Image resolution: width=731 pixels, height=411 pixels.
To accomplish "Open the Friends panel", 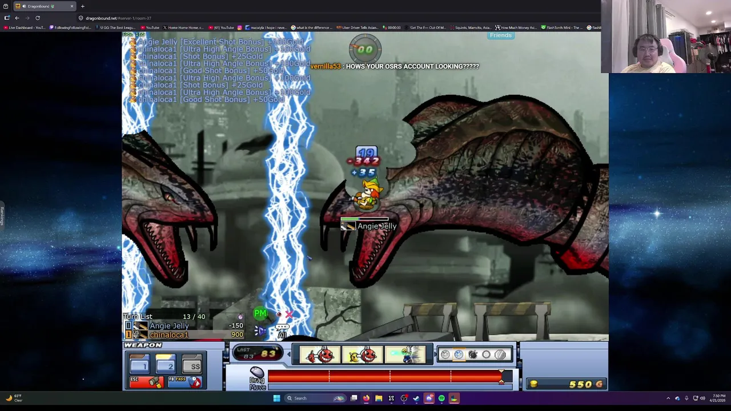I will tap(501, 35).
